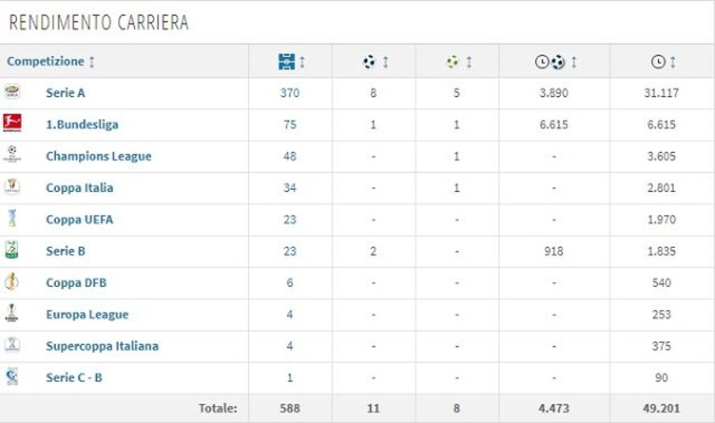The image size is (715, 423).
Task: Click the Coppa DFB golden trophy icon
Action: pyautogui.click(x=12, y=281)
